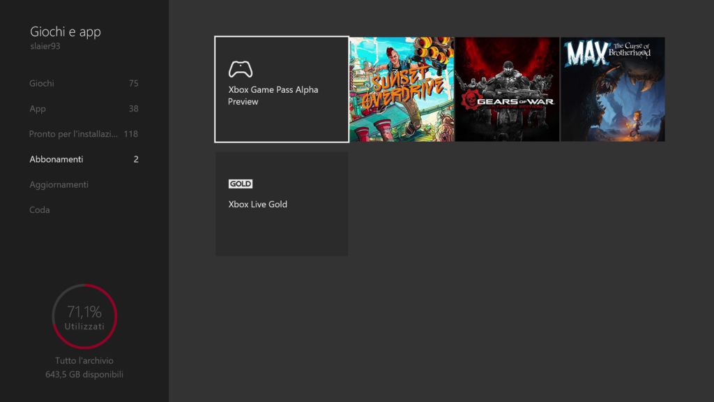Click the controller icon on Game Pass tile
This screenshot has height=402, width=714.
tap(241, 69)
